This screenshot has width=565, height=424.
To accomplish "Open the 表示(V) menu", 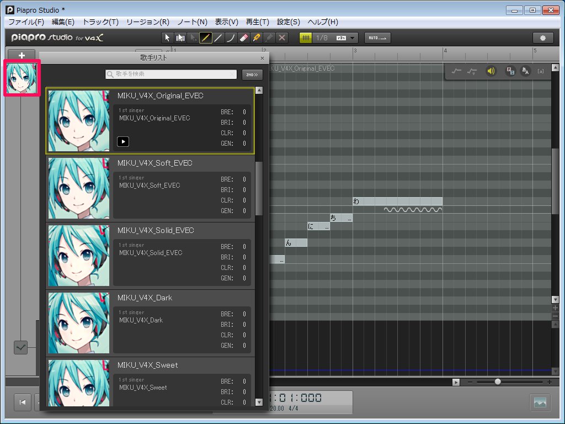I will click(x=227, y=22).
